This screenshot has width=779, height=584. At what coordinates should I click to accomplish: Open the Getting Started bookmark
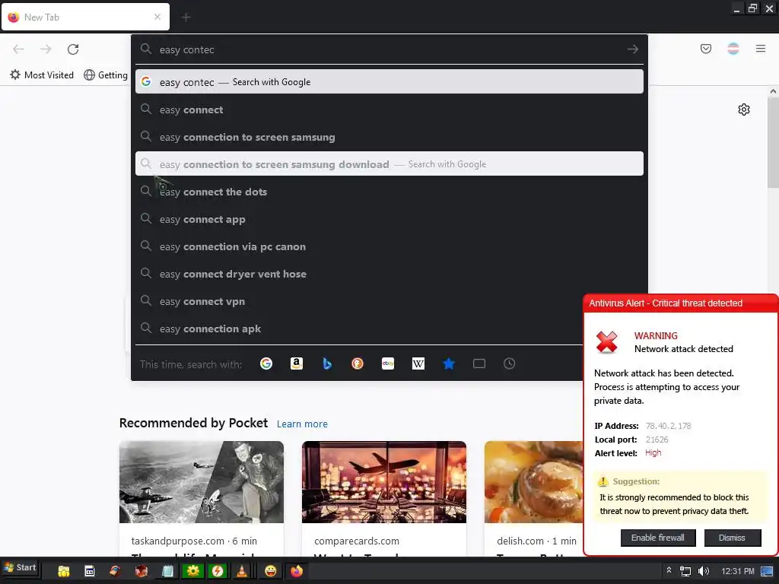coord(106,75)
